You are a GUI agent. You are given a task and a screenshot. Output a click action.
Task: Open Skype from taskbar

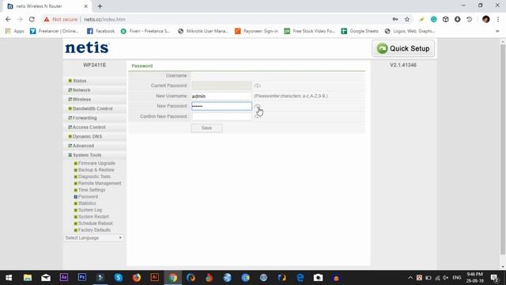click(119, 278)
